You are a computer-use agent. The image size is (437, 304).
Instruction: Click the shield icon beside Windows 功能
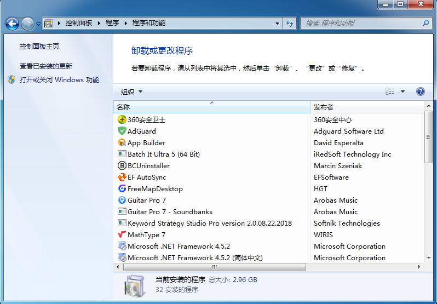coord(12,79)
